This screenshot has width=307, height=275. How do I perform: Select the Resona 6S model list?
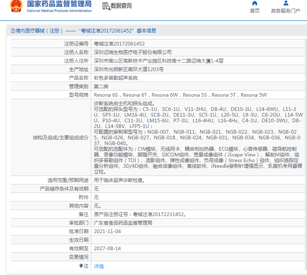(180, 95)
